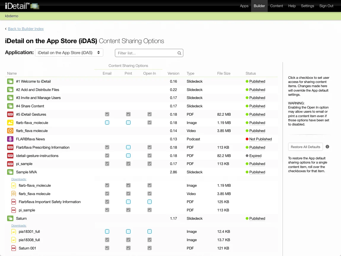The height and width of the screenshot is (256, 341).
Task: Collapse the Downloads list under Saturn
Action: tap(19, 226)
